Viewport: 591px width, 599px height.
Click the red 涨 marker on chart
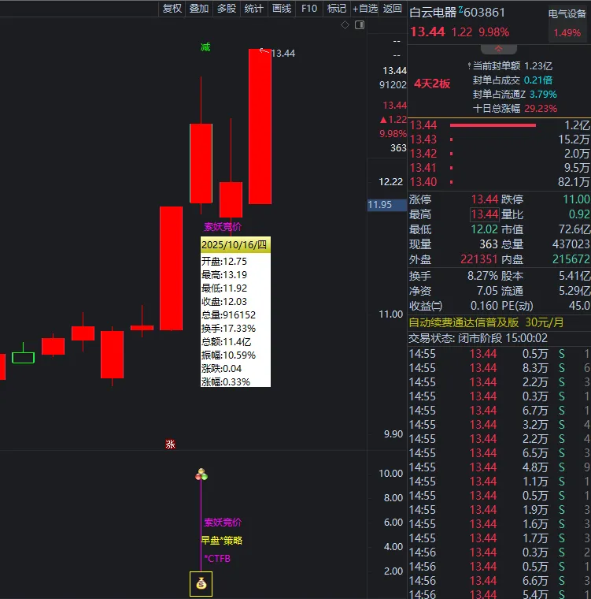170,445
